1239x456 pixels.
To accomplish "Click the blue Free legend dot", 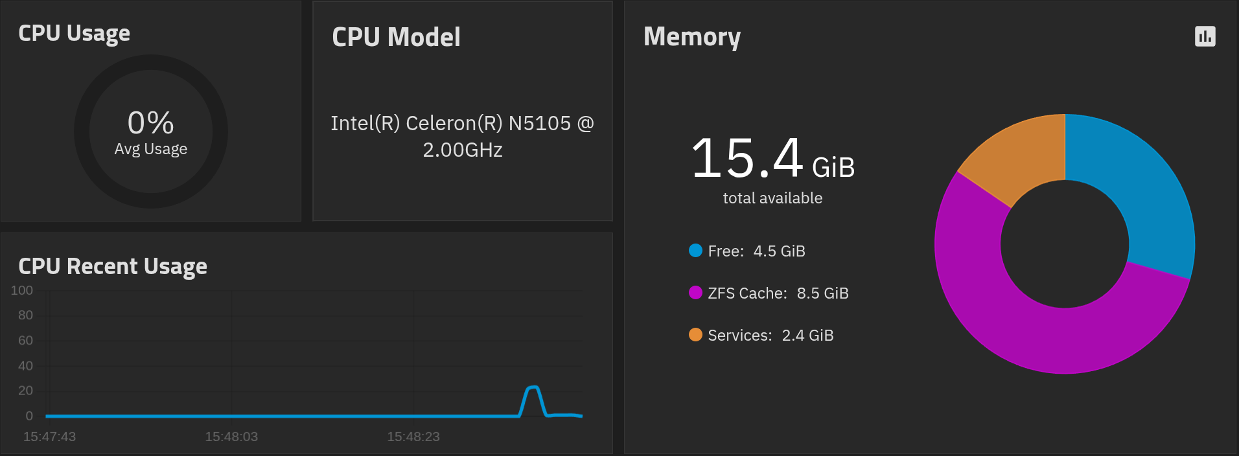I will pos(695,251).
